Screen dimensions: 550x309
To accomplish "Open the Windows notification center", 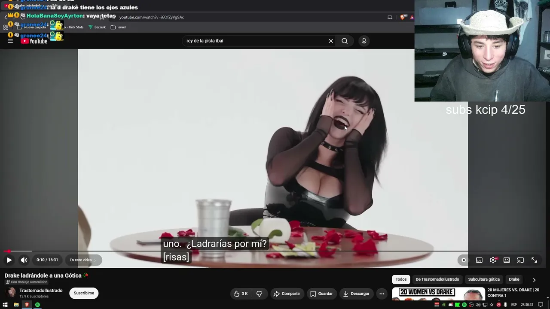I will point(541,305).
